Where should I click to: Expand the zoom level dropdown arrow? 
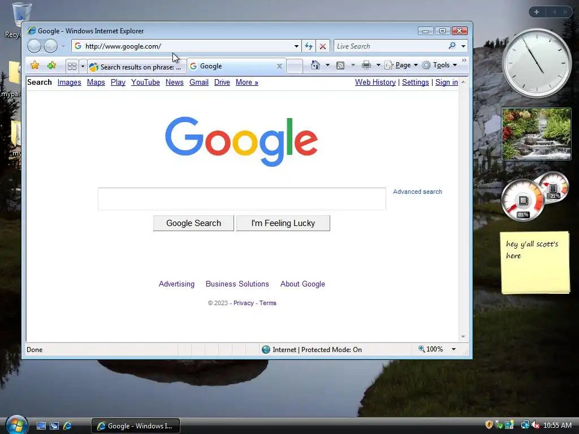click(x=453, y=349)
